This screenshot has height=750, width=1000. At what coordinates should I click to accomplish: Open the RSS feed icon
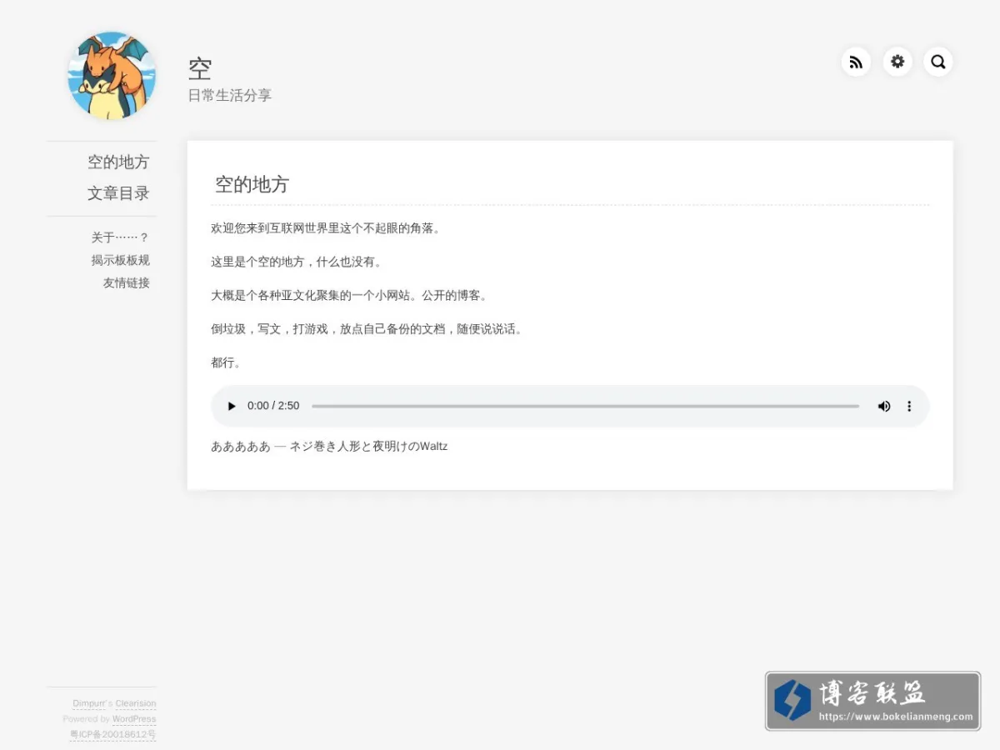click(x=856, y=62)
